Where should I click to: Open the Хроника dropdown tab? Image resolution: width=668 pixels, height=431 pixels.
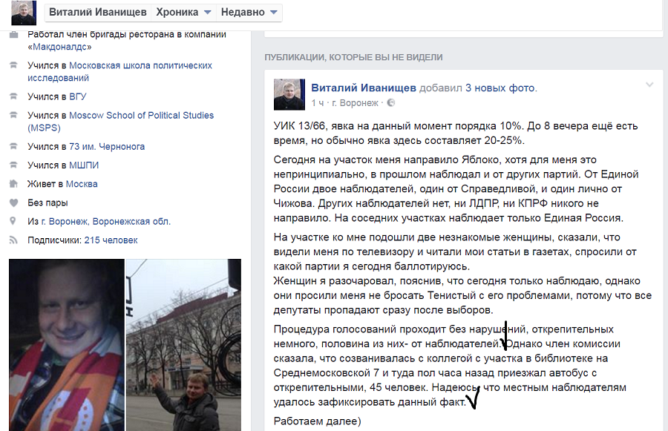pyautogui.click(x=183, y=12)
